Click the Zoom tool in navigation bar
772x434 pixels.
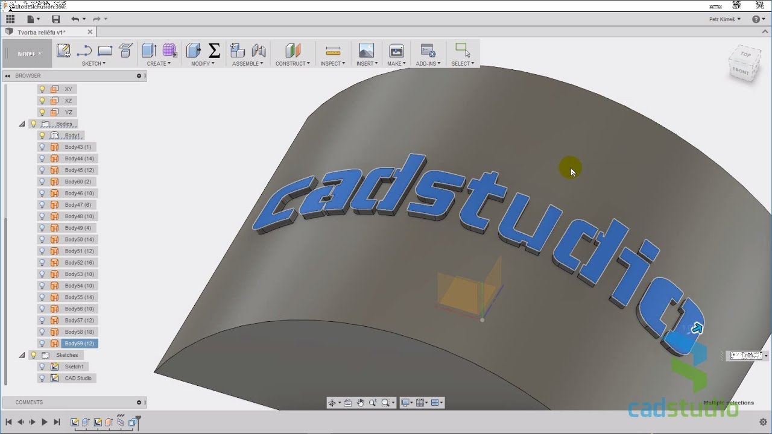pyautogui.click(x=373, y=403)
